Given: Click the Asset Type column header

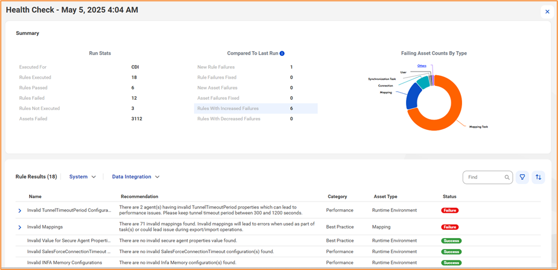Looking at the screenshot, I should click(x=385, y=197).
